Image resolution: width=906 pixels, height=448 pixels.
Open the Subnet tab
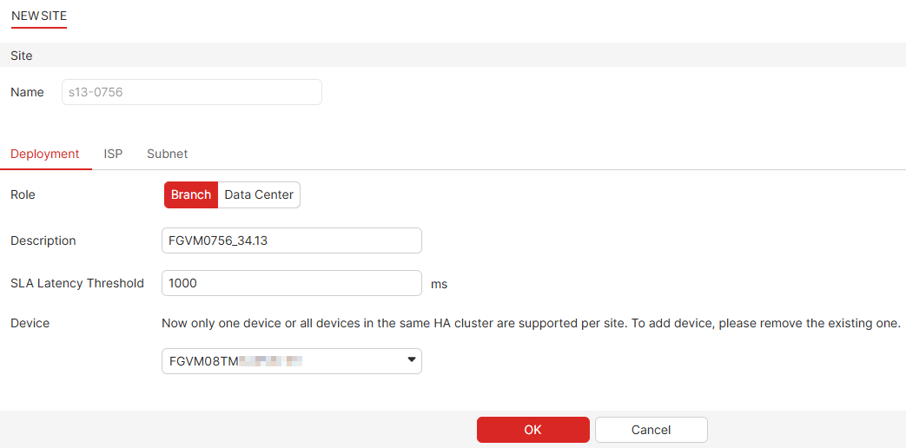point(167,154)
